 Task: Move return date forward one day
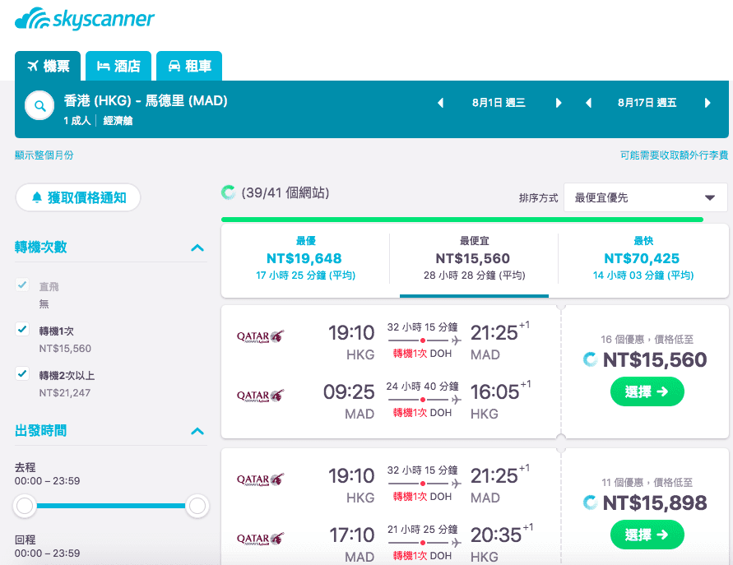click(x=707, y=103)
